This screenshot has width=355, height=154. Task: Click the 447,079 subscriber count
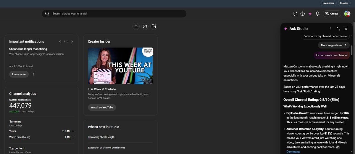click(x=20, y=106)
